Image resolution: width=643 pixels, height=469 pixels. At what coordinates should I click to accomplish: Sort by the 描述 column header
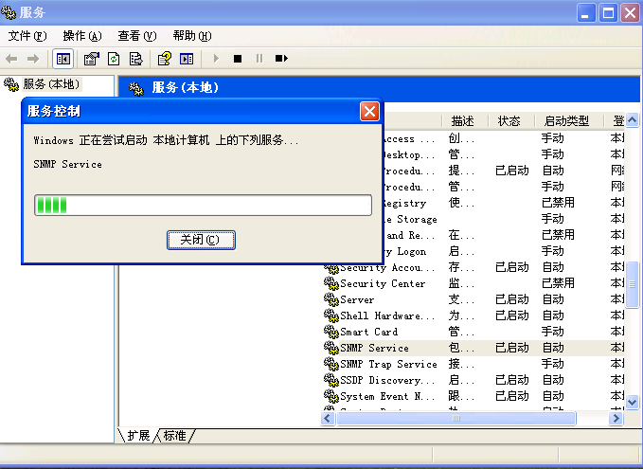coord(465,121)
